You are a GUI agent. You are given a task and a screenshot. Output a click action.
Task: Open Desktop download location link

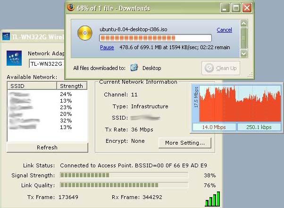[152, 68]
